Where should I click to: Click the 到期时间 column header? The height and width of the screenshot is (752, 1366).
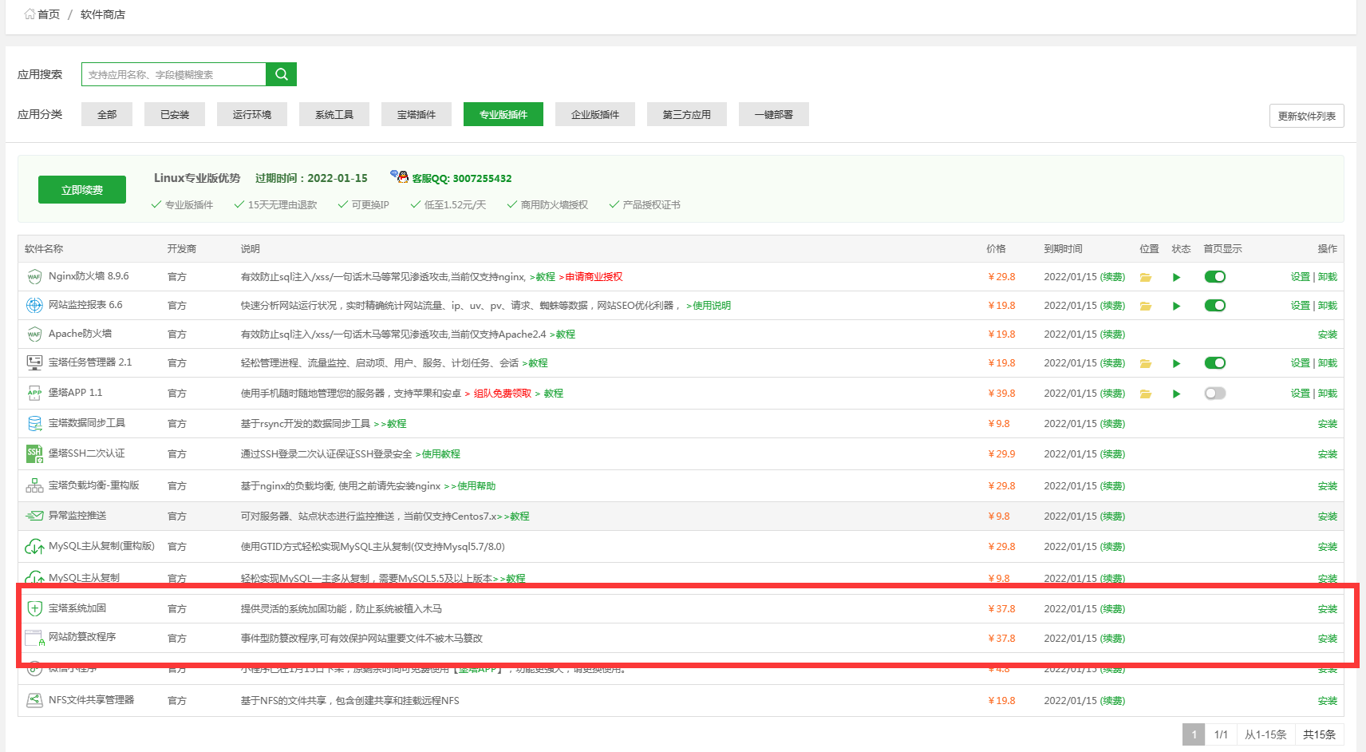1063,249
